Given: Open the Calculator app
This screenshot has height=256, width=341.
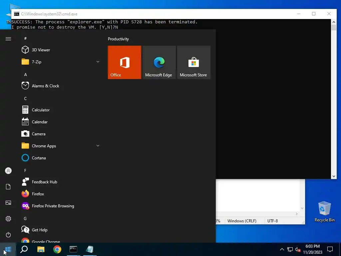Looking at the screenshot, I should pyautogui.click(x=61, y=110).
